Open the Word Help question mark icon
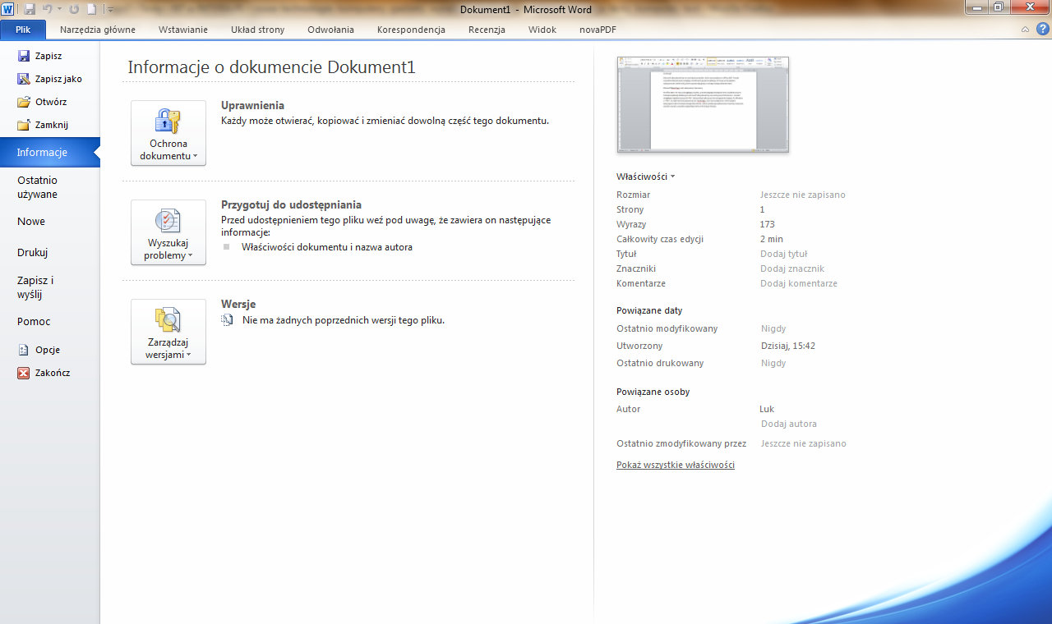1052x624 pixels. pyautogui.click(x=1042, y=29)
